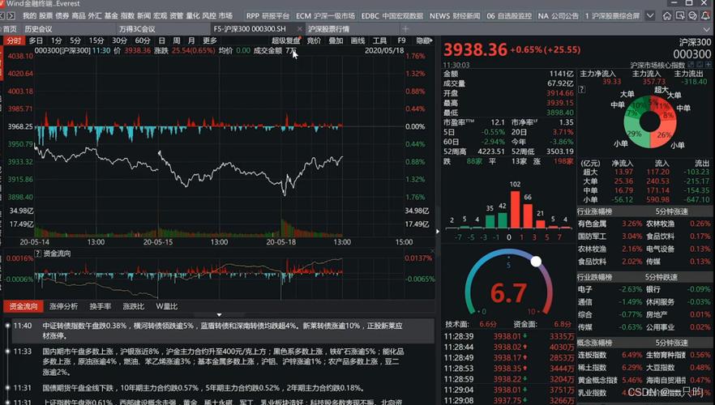Select the 资金流向 indicator tab

(24, 306)
